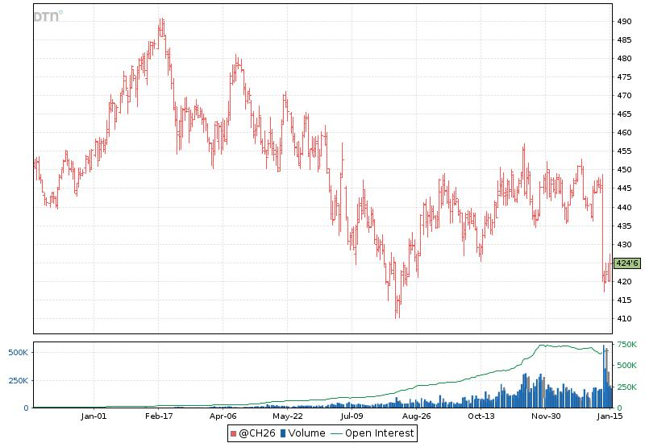Select the 'Volume' legend label

click(x=306, y=433)
